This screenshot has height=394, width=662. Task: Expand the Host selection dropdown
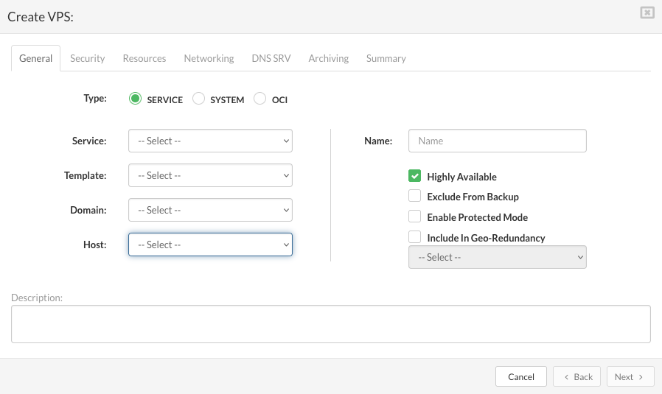(x=210, y=245)
